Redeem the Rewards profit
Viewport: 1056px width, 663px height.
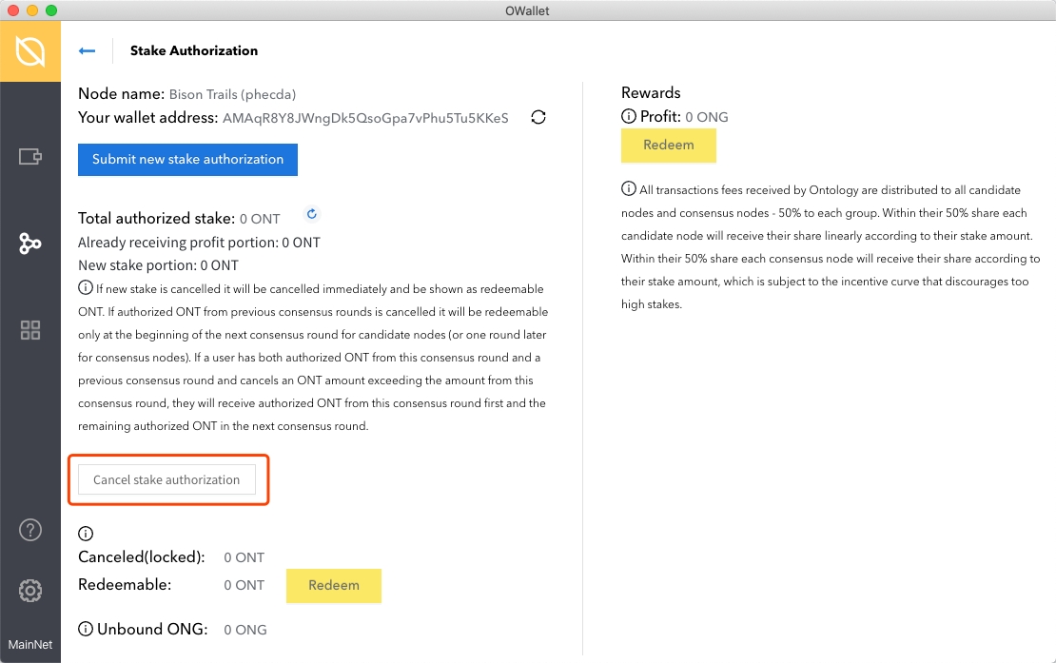point(668,146)
